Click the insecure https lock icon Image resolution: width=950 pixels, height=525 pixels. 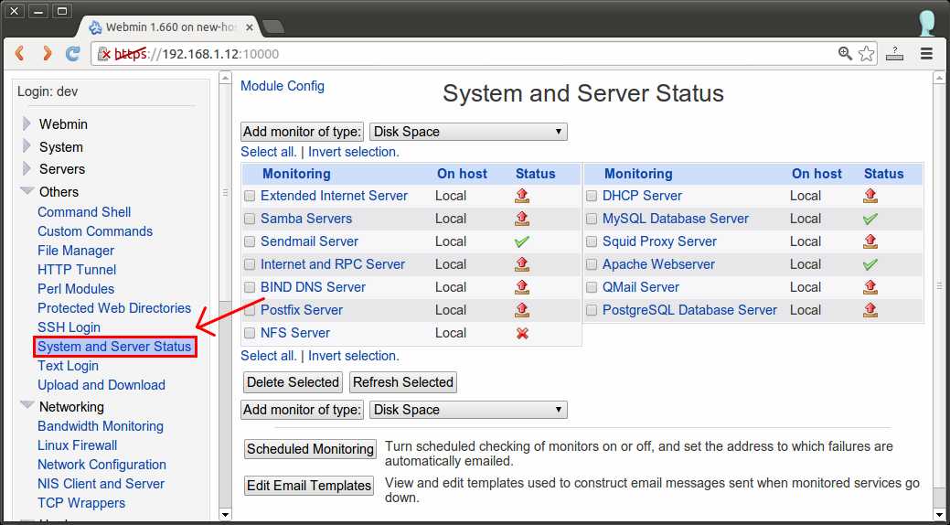pos(104,54)
